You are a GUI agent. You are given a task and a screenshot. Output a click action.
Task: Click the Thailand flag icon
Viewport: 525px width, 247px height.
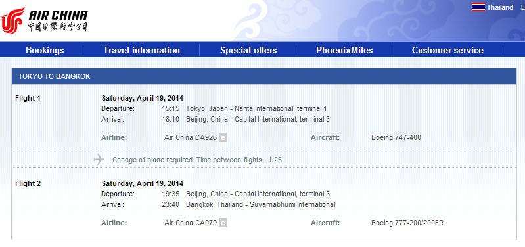pyautogui.click(x=478, y=7)
